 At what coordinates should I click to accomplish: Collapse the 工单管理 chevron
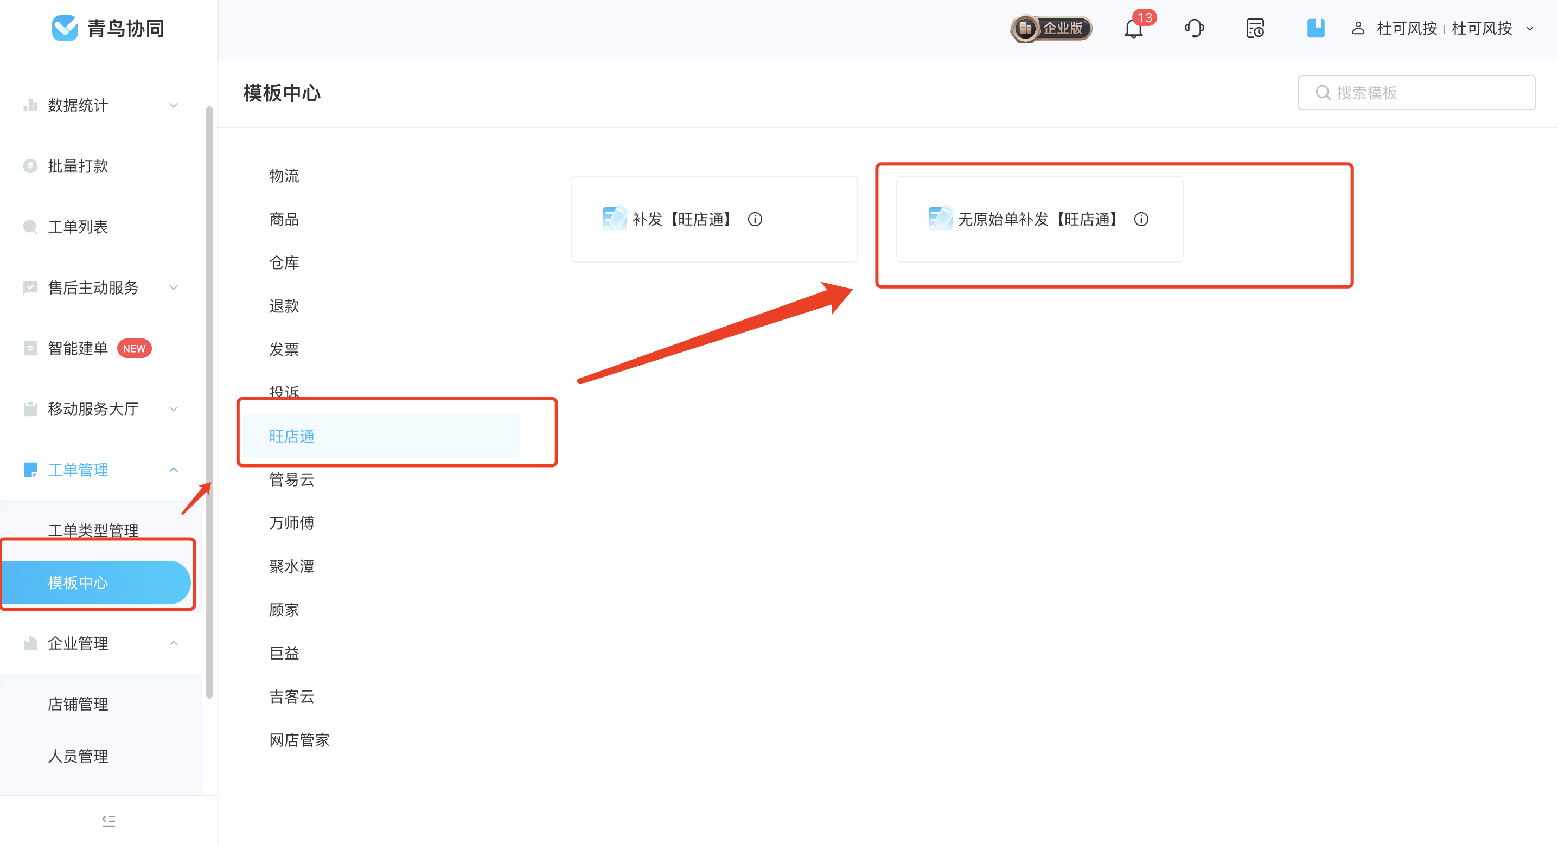[x=174, y=470]
